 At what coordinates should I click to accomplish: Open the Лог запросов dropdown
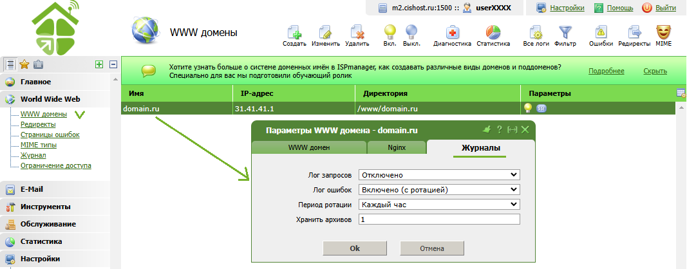coord(439,174)
